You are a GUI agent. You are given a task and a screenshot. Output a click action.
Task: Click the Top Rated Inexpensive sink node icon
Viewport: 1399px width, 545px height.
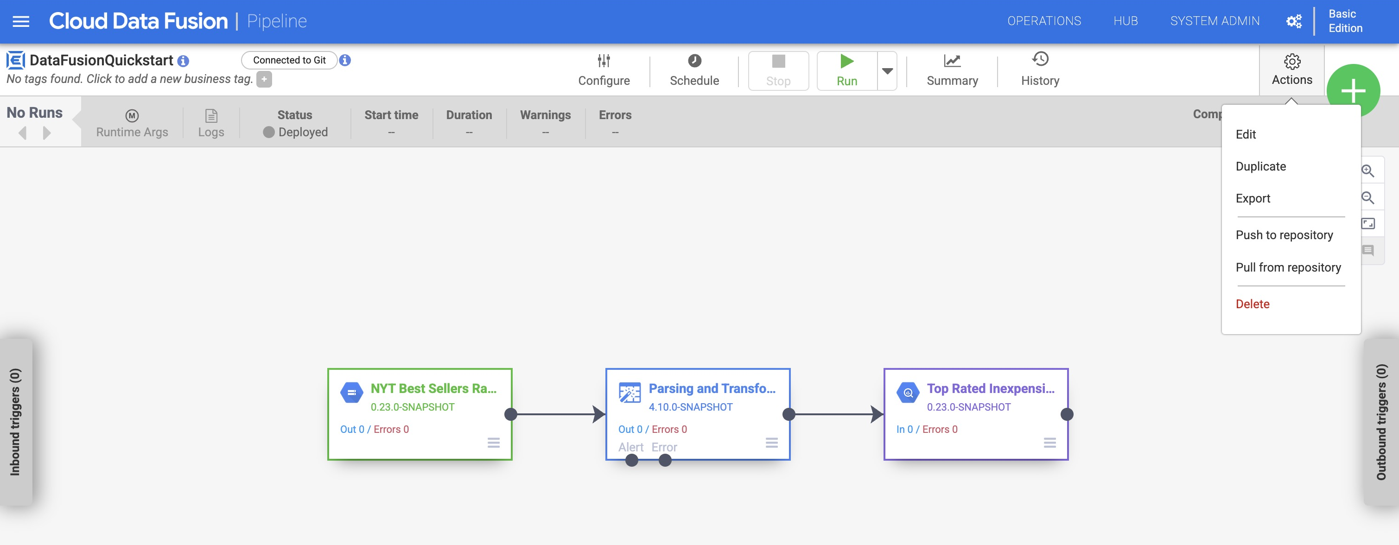[x=906, y=393]
